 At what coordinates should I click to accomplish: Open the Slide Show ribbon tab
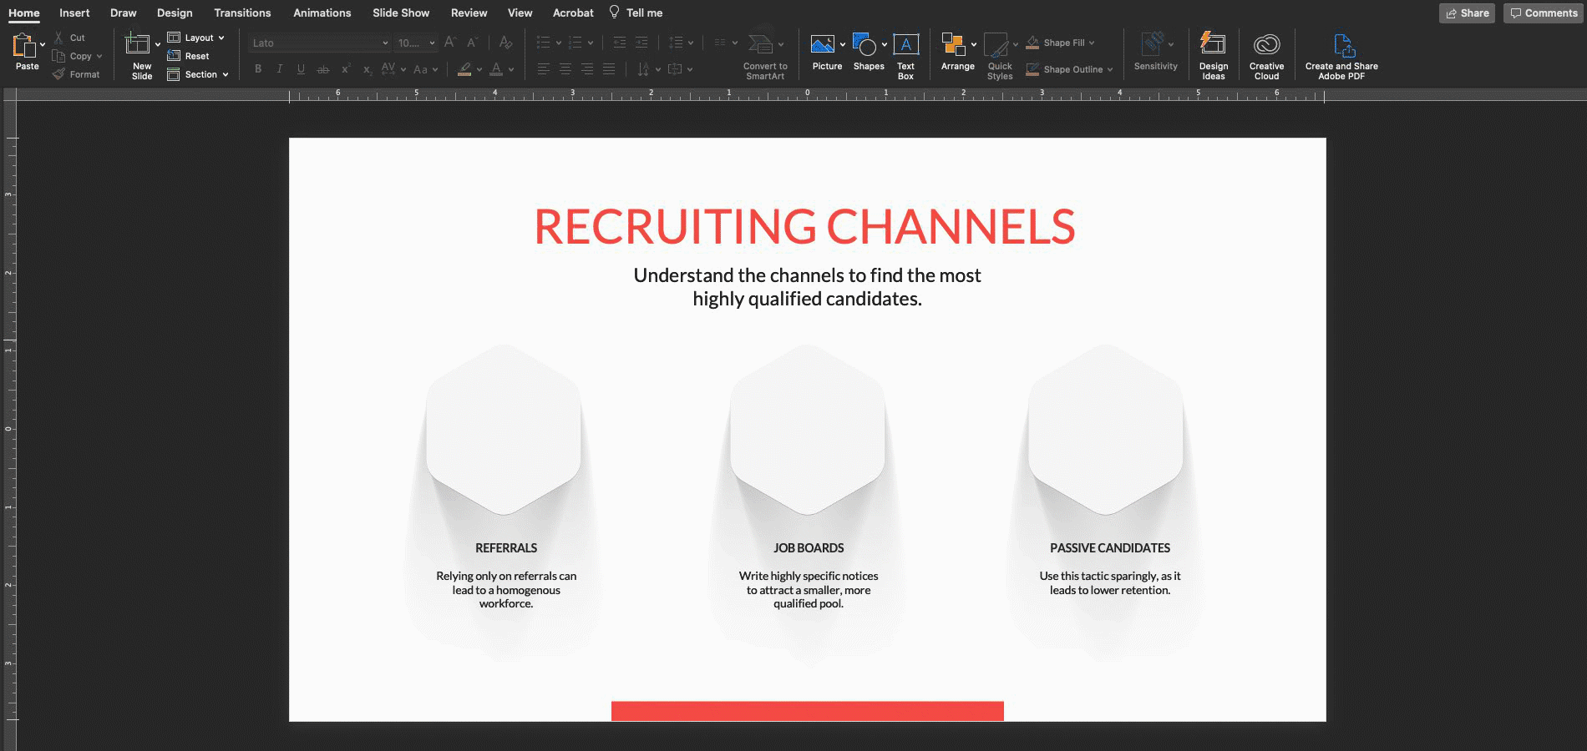pyautogui.click(x=400, y=13)
